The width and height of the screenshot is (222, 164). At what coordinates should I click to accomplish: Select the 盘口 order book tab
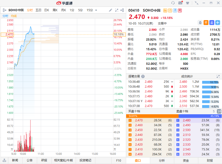click(138, 160)
